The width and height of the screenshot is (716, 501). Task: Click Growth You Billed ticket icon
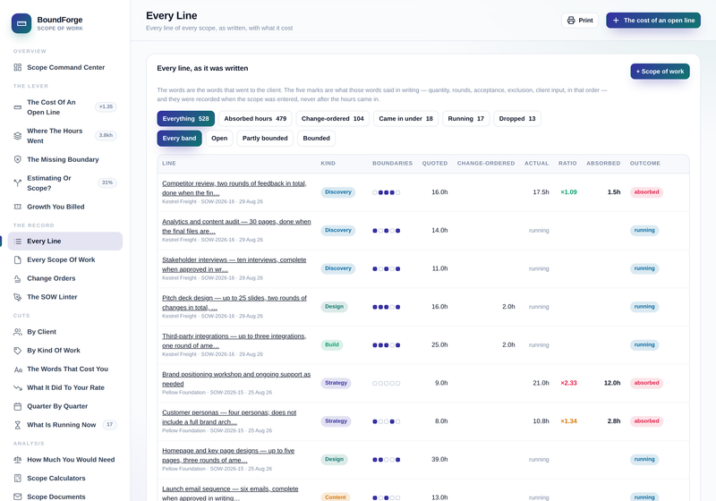[18, 207]
